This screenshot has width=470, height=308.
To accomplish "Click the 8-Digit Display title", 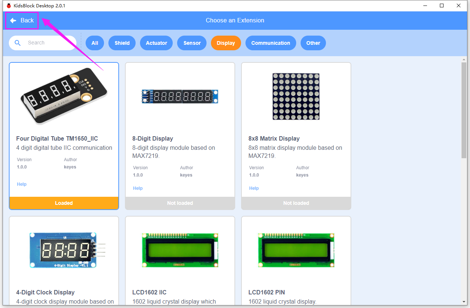I will tap(153, 139).
